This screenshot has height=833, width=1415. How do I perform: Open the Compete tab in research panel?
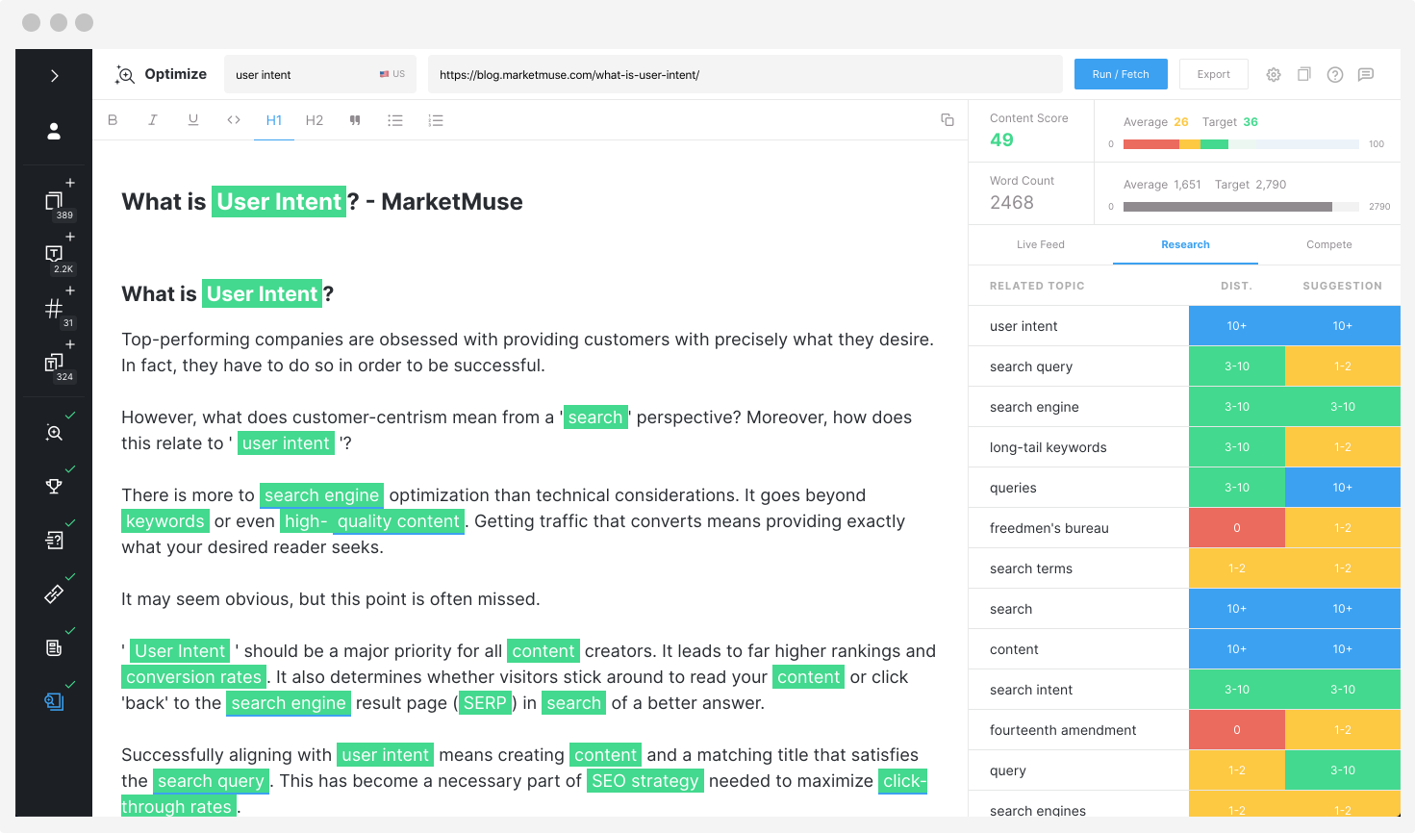click(1328, 244)
